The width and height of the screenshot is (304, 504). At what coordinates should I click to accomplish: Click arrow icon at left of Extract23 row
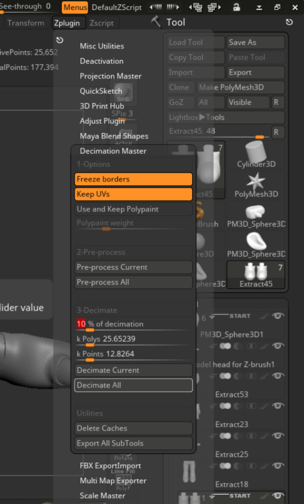pyautogui.click(x=213, y=406)
